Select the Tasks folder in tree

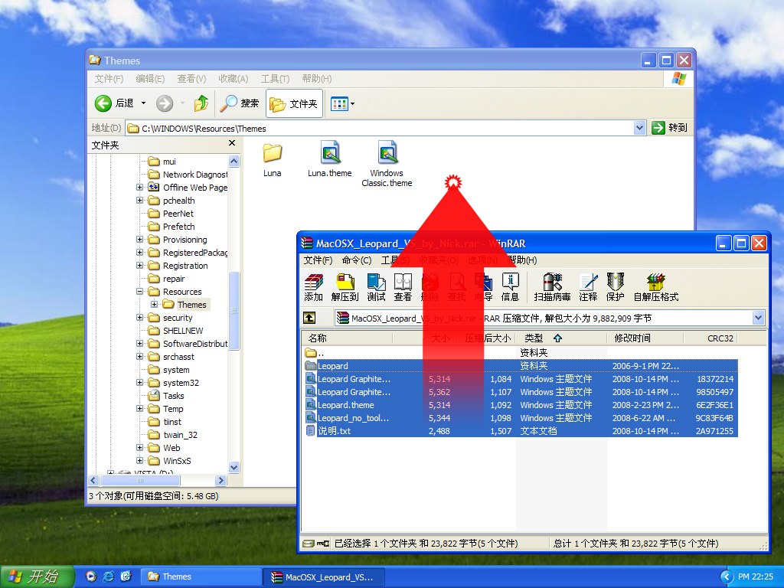click(x=166, y=396)
